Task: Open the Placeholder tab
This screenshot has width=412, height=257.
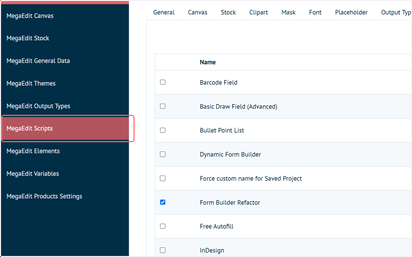Action: coord(351,12)
